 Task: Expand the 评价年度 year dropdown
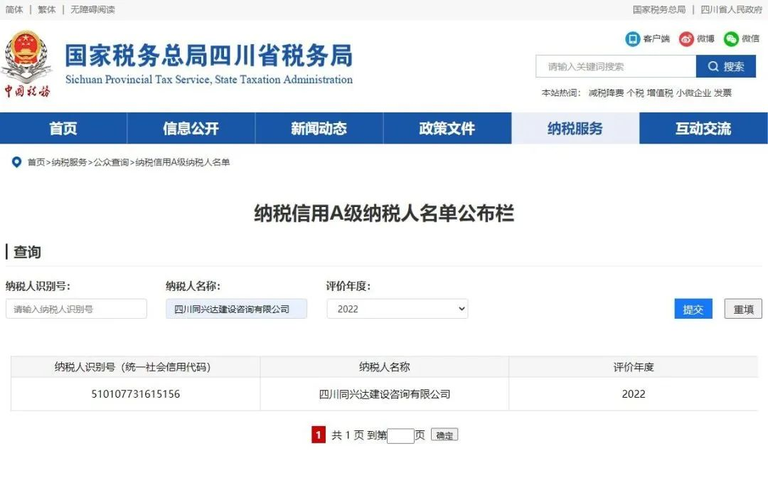pyautogui.click(x=398, y=309)
